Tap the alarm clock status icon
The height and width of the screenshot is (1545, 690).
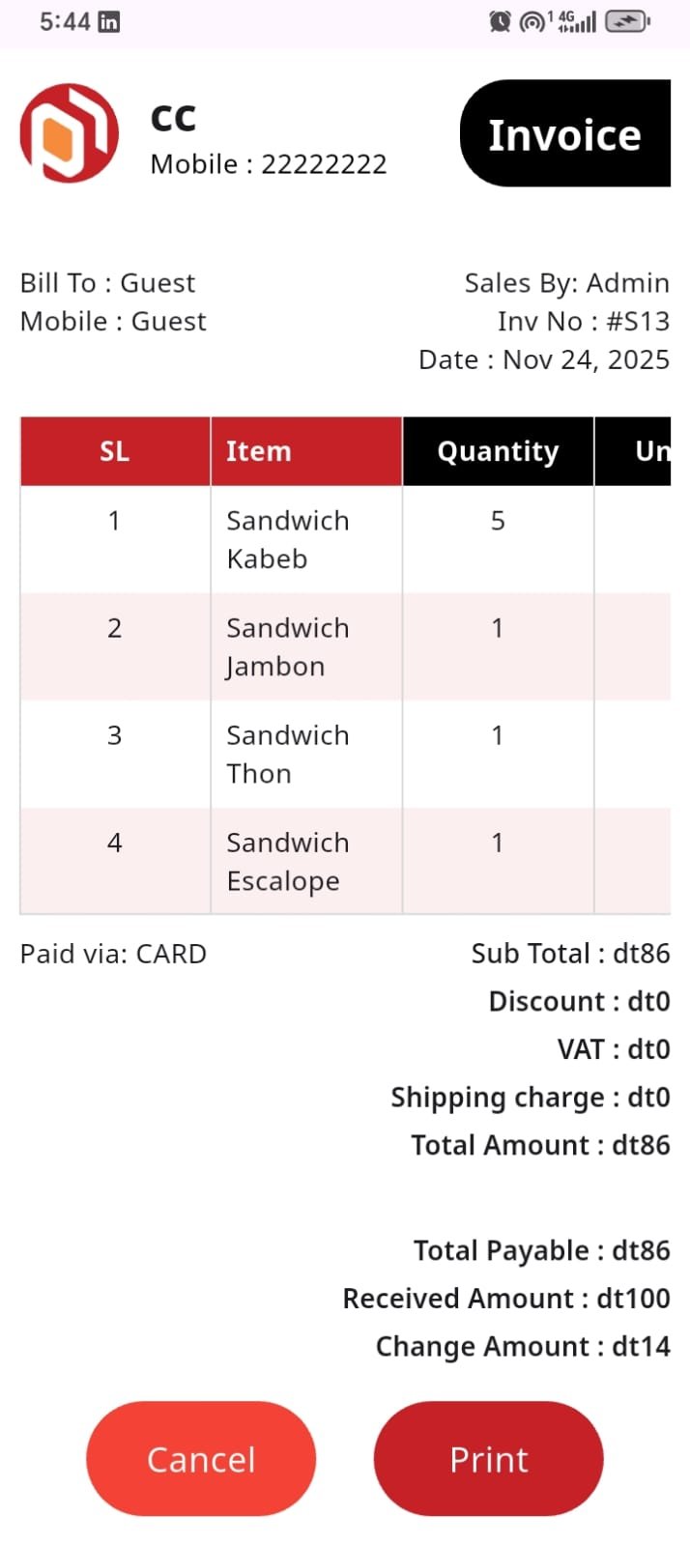(x=500, y=21)
